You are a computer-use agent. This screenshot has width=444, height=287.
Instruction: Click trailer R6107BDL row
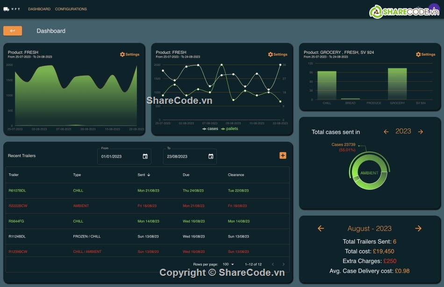pyautogui.click(x=17, y=191)
